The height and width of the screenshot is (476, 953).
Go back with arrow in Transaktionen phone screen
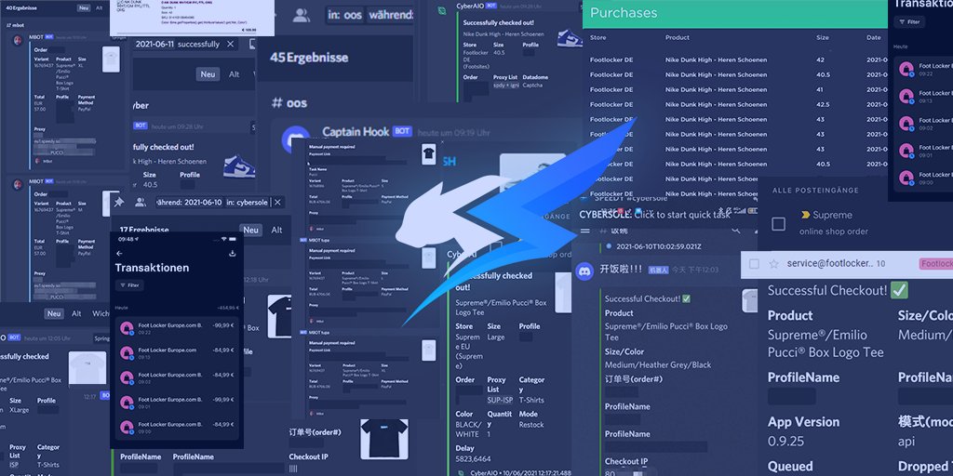119,253
